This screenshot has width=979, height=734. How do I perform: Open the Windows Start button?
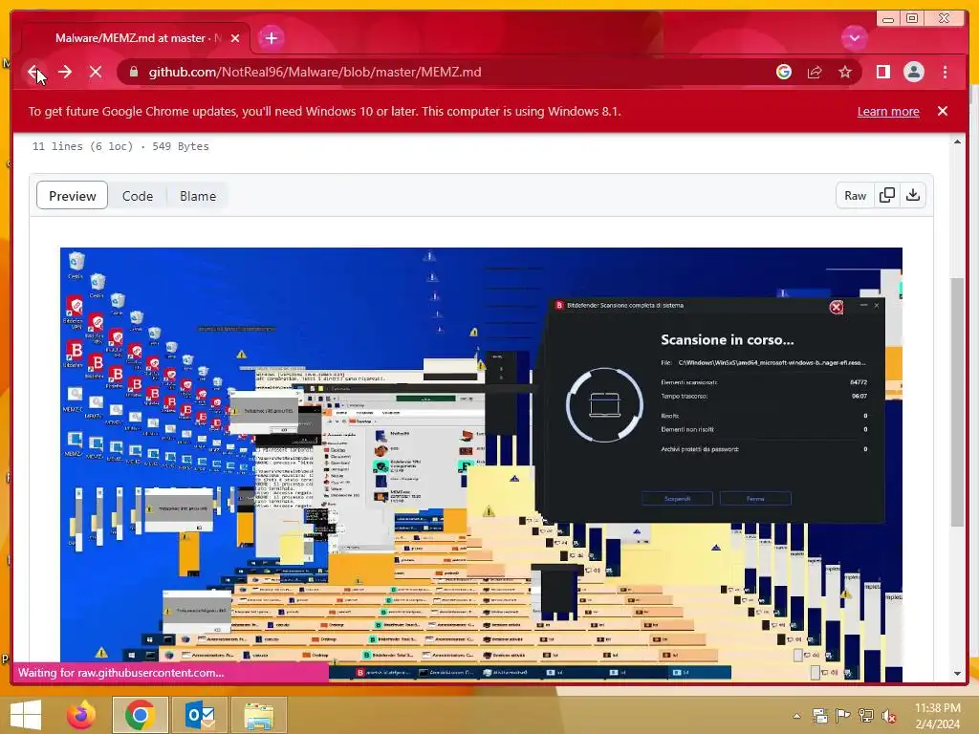pos(26,715)
